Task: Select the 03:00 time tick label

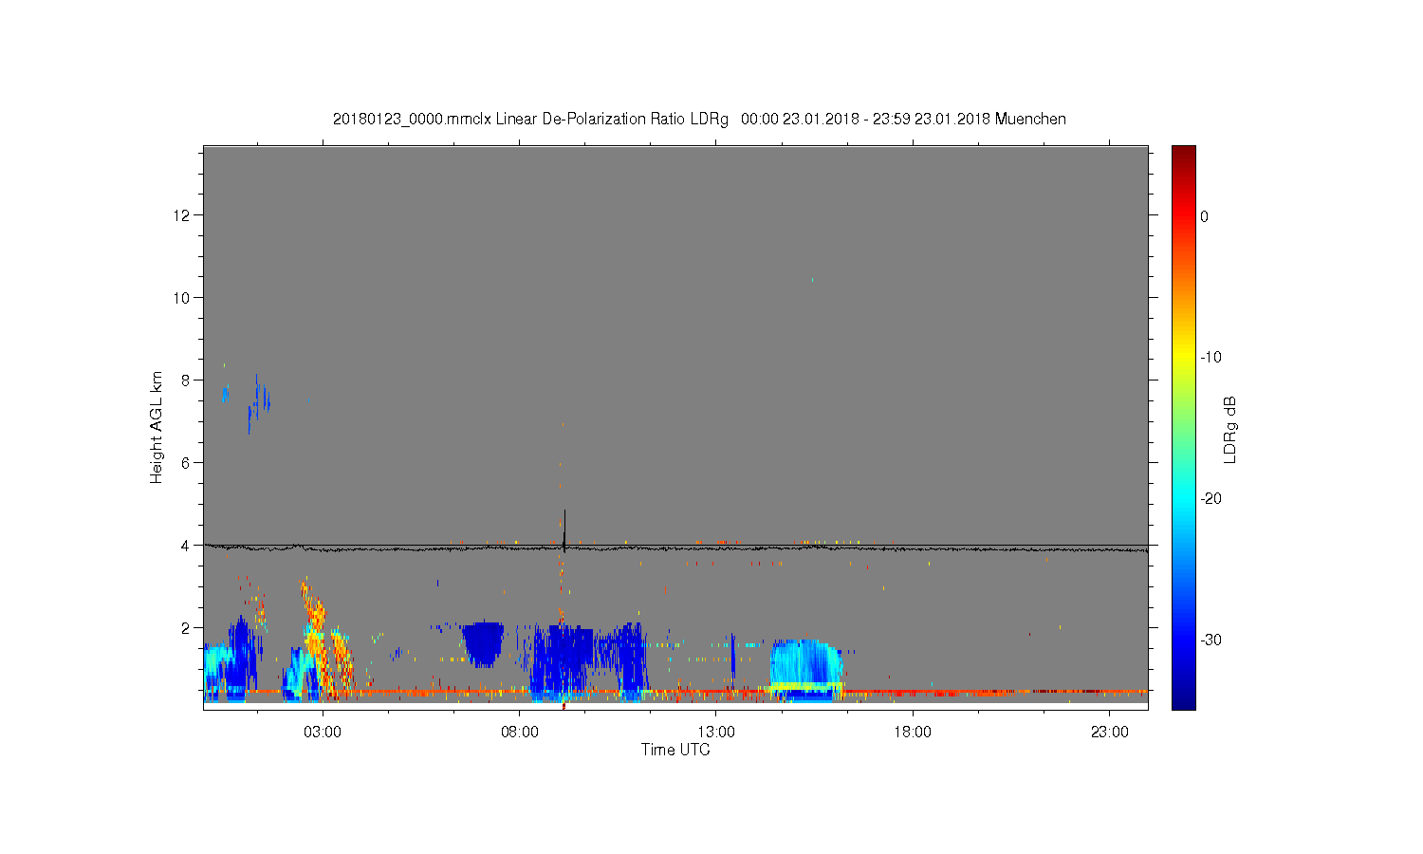Action: [x=323, y=733]
